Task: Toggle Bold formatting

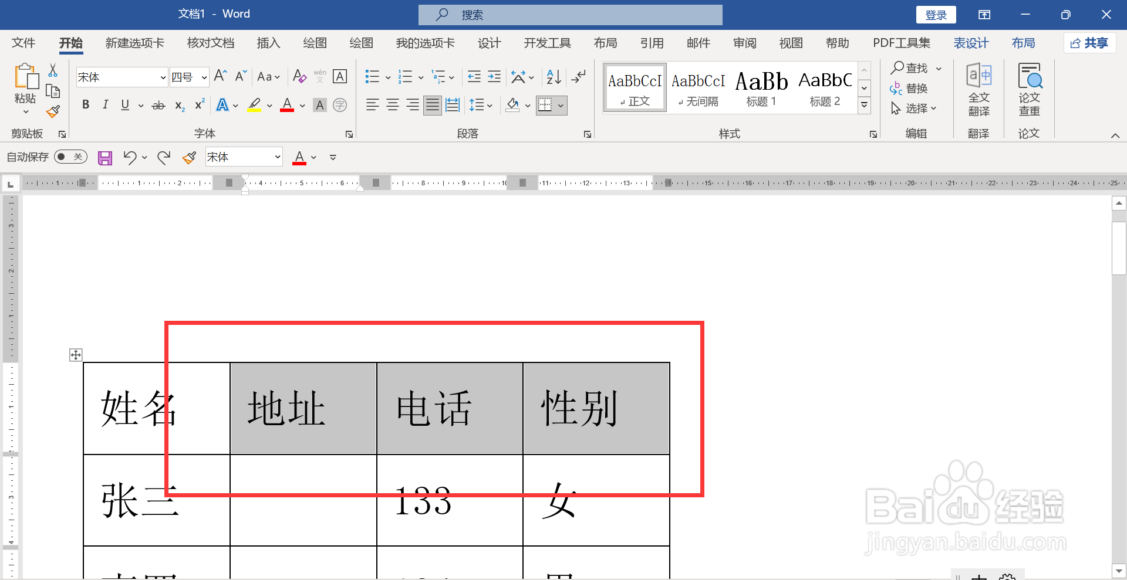Action: point(86,105)
